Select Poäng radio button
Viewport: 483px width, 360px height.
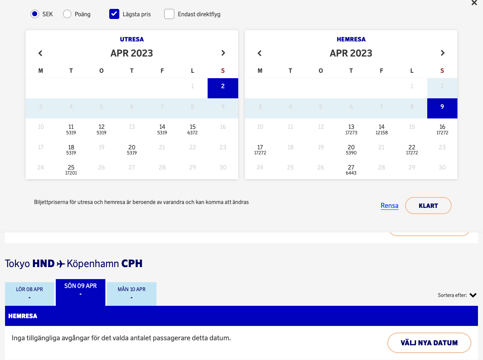(67, 14)
